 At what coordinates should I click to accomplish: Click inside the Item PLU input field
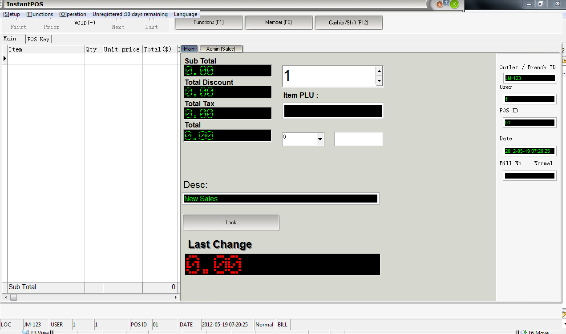pyautogui.click(x=333, y=111)
